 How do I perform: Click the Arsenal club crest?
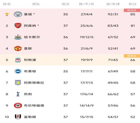click(18, 26)
